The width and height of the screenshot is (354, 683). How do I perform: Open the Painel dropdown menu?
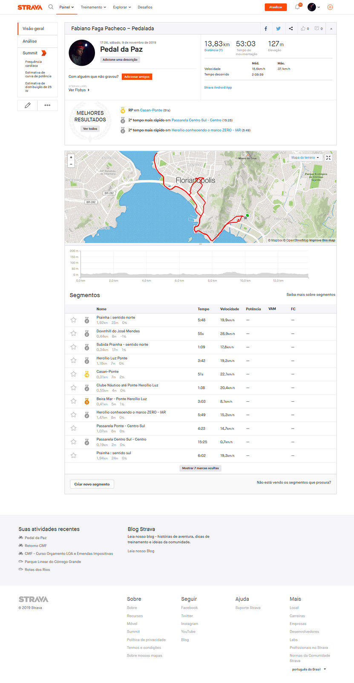[66, 7]
